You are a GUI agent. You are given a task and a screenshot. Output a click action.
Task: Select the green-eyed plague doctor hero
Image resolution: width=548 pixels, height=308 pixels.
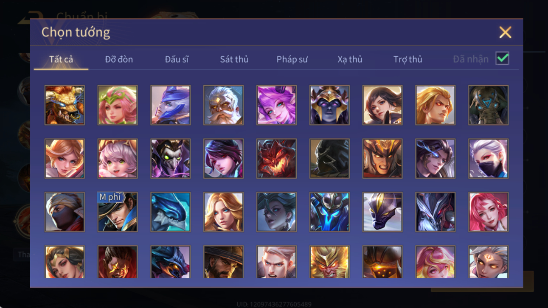click(170, 159)
